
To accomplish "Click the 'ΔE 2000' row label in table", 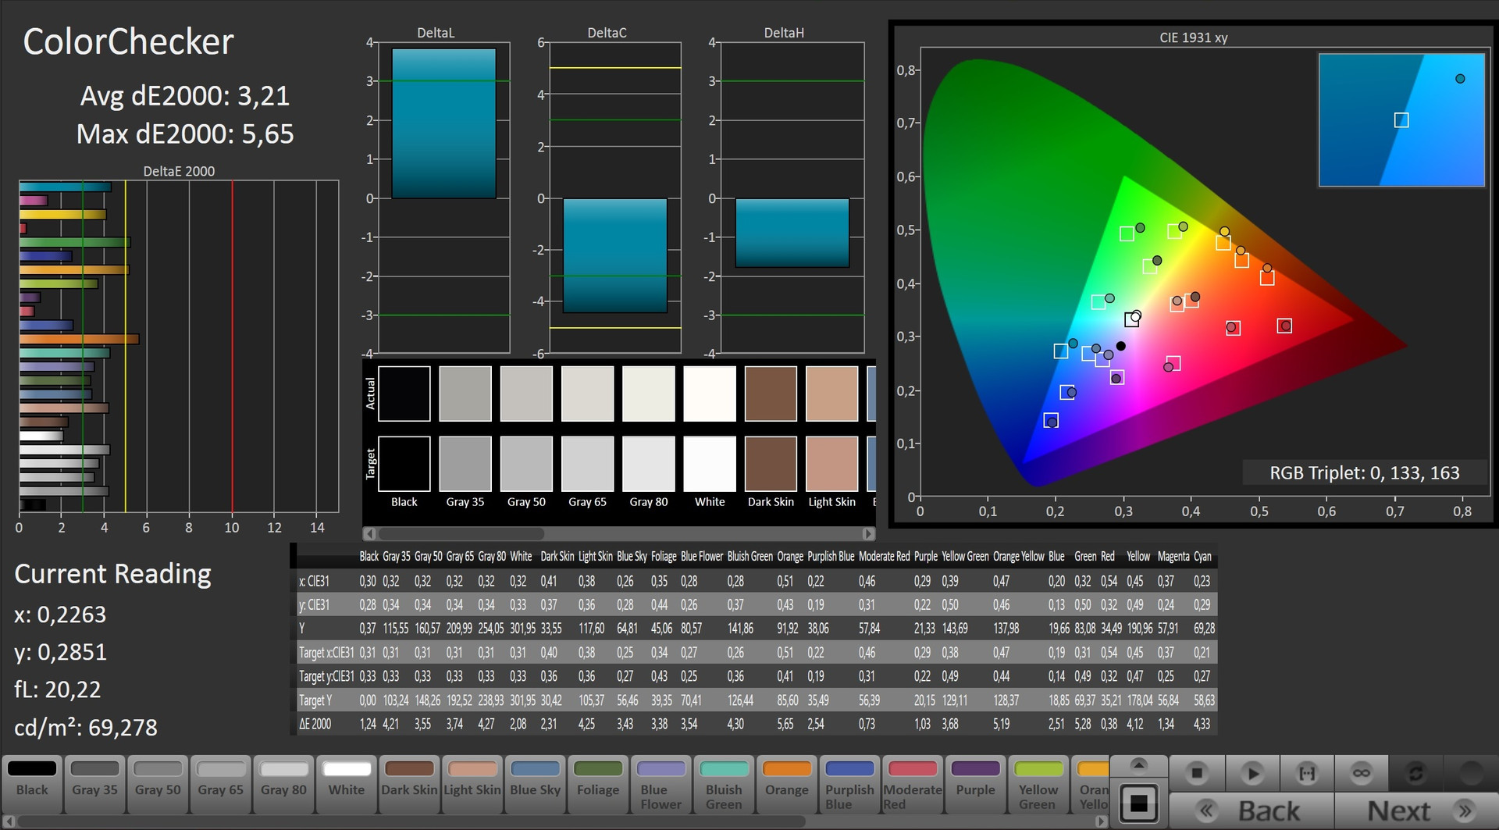I will coord(315,724).
